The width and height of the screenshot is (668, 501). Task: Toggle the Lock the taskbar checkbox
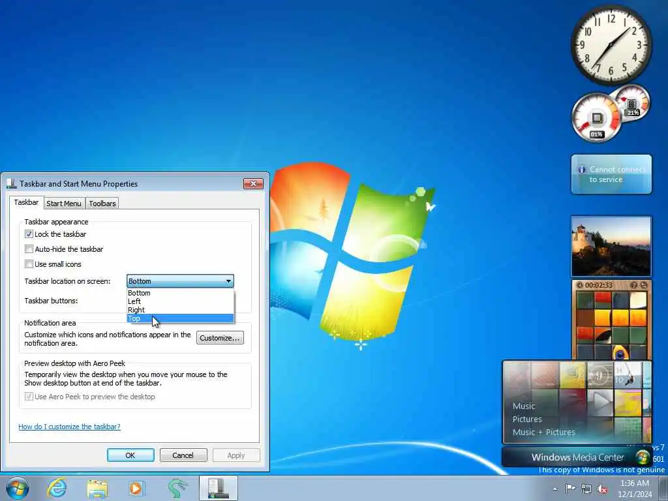point(29,234)
